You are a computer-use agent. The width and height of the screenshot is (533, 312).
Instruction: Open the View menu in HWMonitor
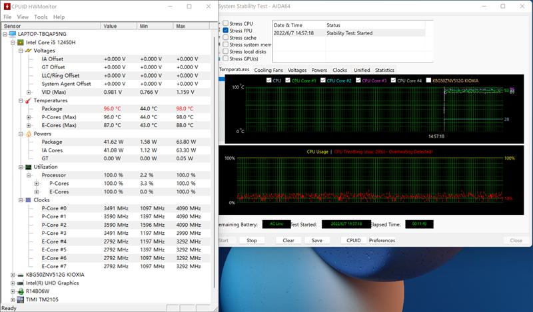pos(23,17)
